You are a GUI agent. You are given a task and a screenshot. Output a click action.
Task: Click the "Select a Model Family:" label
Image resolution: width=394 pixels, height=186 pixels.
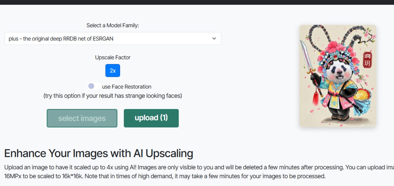click(x=113, y=26)
